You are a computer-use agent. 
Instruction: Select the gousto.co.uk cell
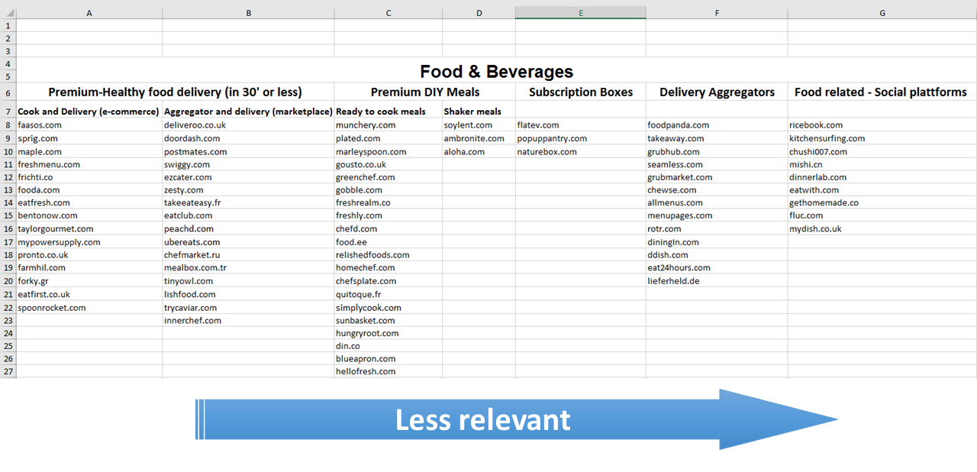(389, 164)
